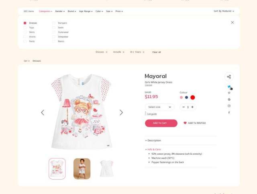Select the red colour swatch
This screenshot has width=257, height=194.
coord(193,97)
